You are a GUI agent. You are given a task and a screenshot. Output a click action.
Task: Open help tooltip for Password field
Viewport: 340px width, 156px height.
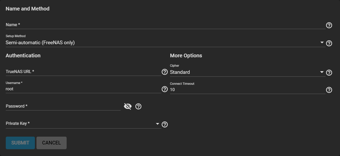click(138, 106)
